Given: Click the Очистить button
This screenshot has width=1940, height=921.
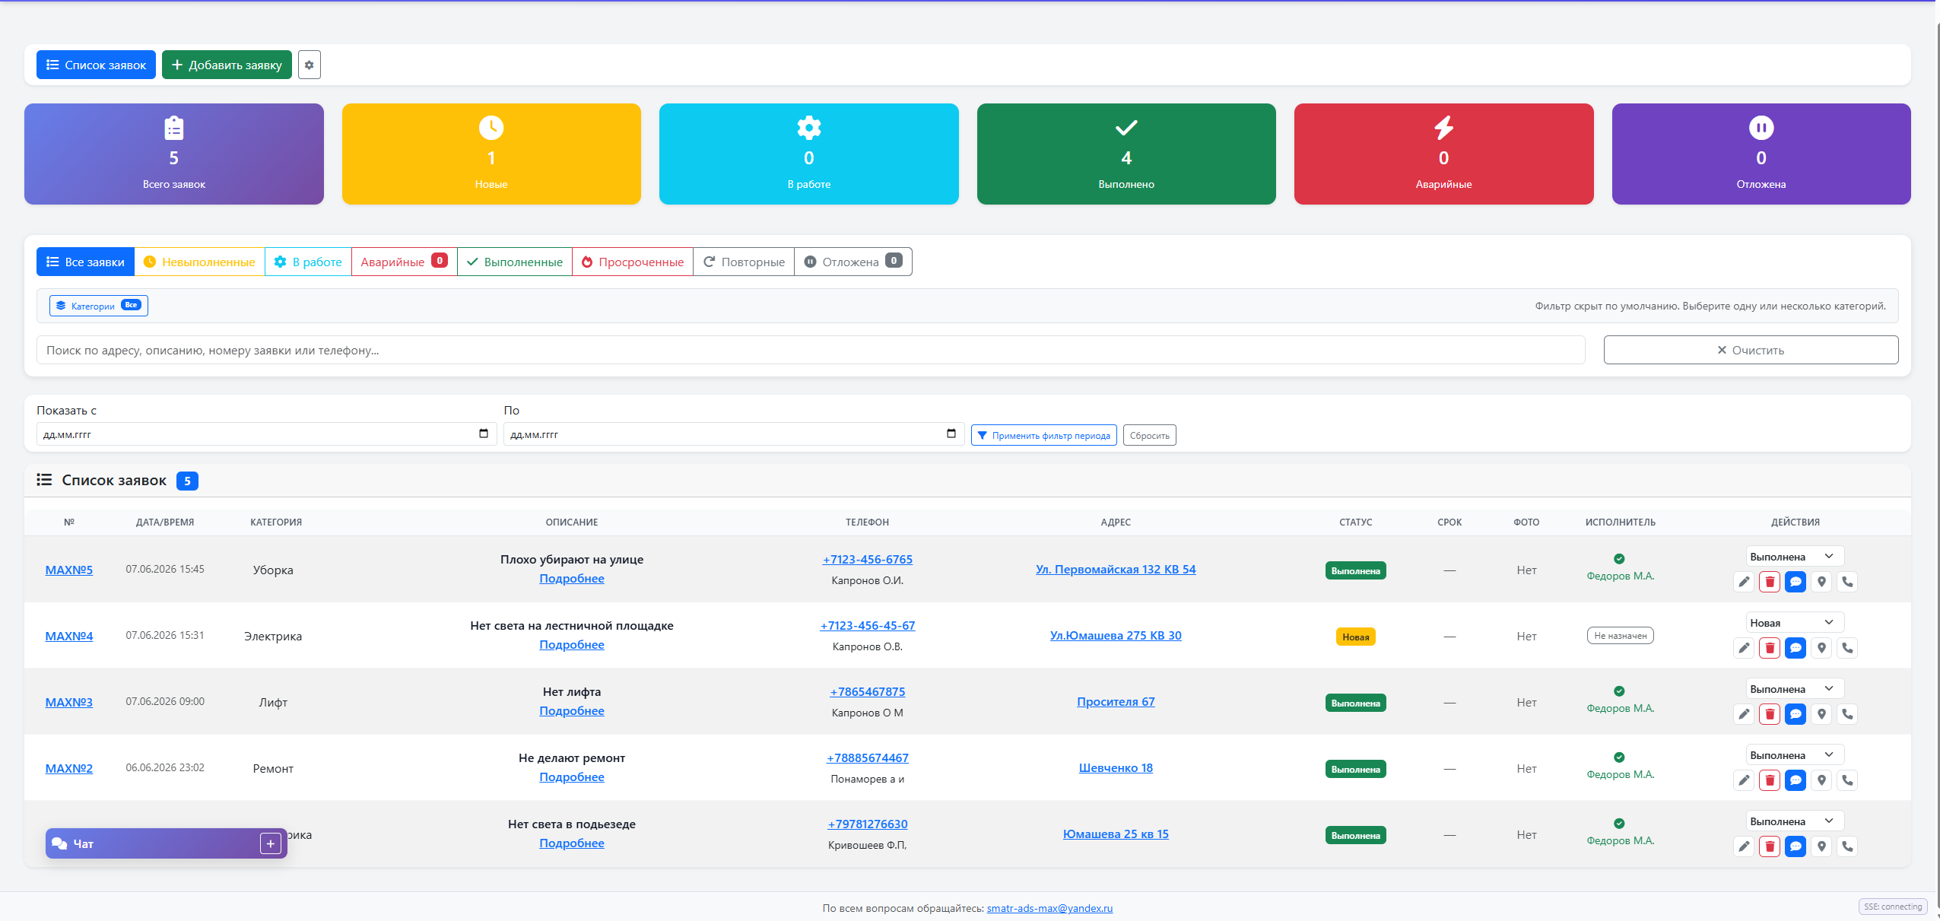Looking at the screenshot, I should [1751, 350].
